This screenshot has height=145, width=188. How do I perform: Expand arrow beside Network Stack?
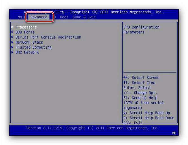[12, 42]
